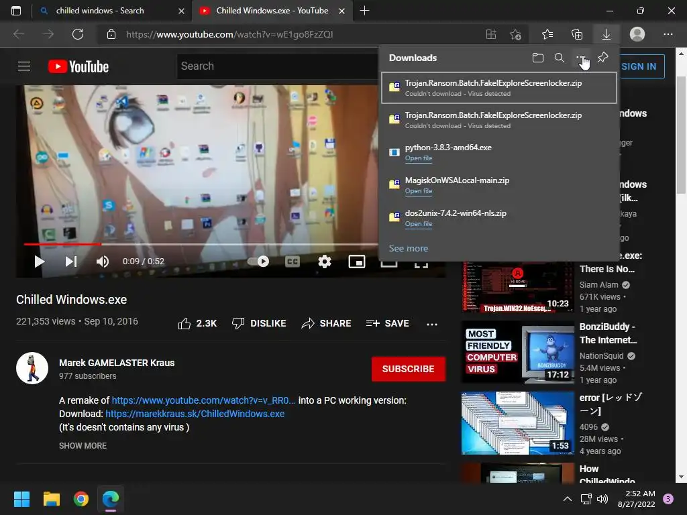Expand description with SHOW MORE
The height and width of the screenshot is (515, 687).
(83, 446)
